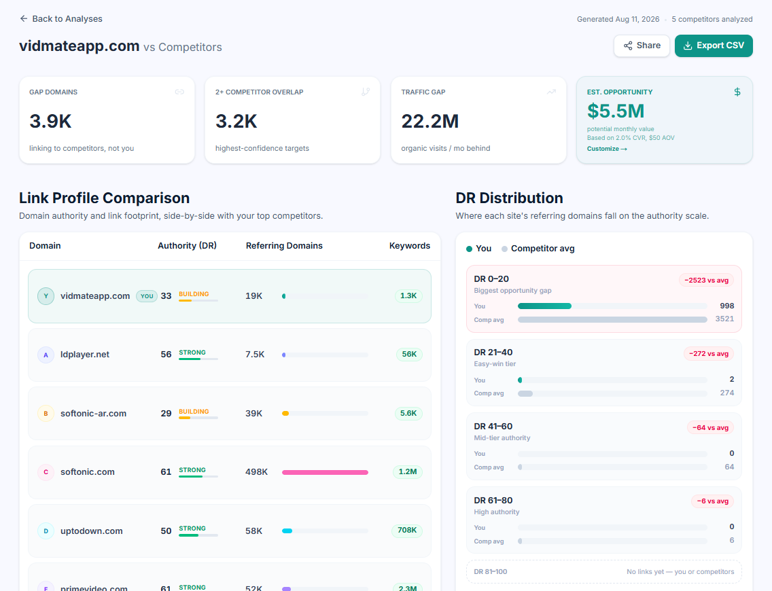Click the -2523 vs avg badge
The image size is (772, 591).
706,280
